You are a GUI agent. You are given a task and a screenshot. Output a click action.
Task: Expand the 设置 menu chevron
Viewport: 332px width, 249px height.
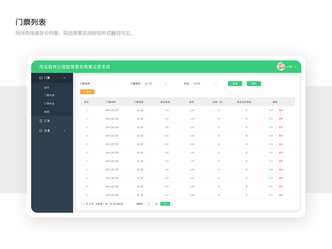tap(64, 131)
